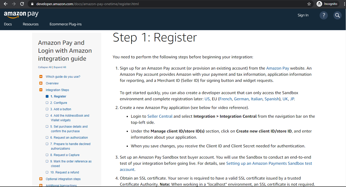Check the box next to 3. Add a button

click(47, 109)
